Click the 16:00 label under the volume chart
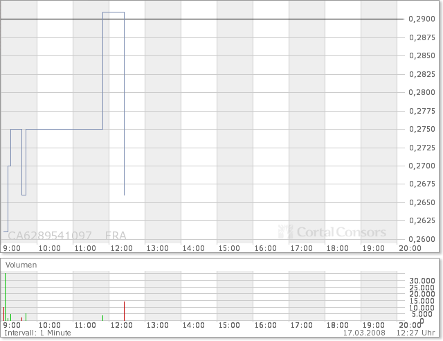 [265, 325]
